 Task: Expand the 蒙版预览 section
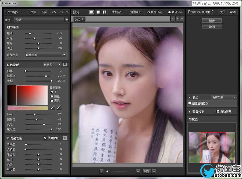(x=190, y=112)
